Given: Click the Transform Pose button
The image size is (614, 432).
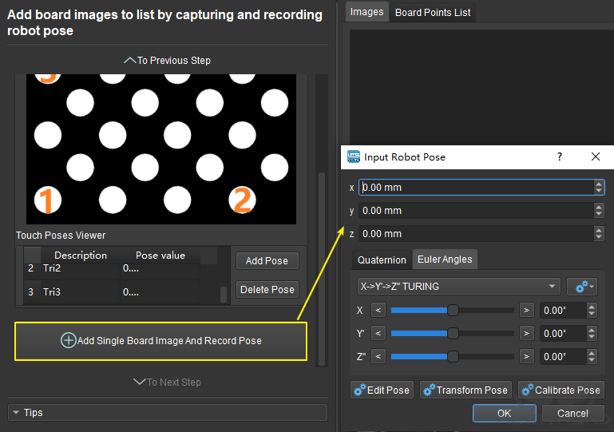Looking at the screenshot, I should pyautogui.click(x=465, y=390).
